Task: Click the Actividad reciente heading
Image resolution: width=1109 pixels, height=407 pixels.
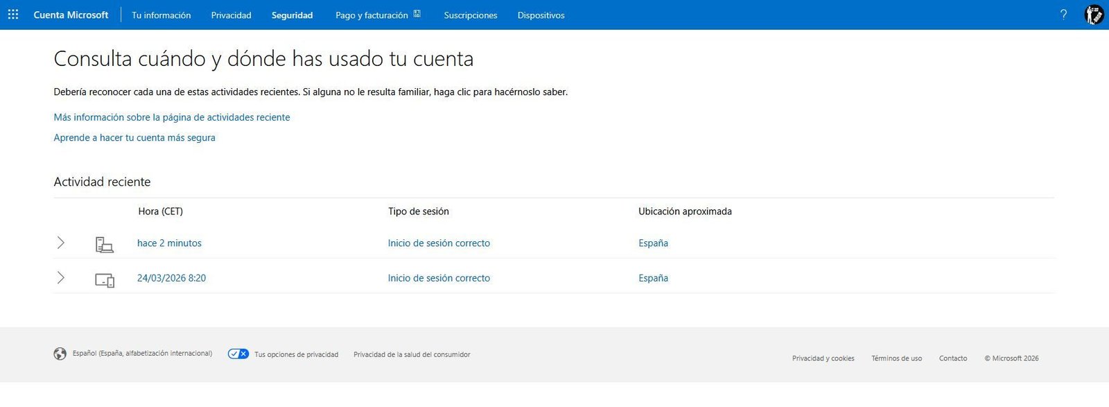Action: (102, 182)
